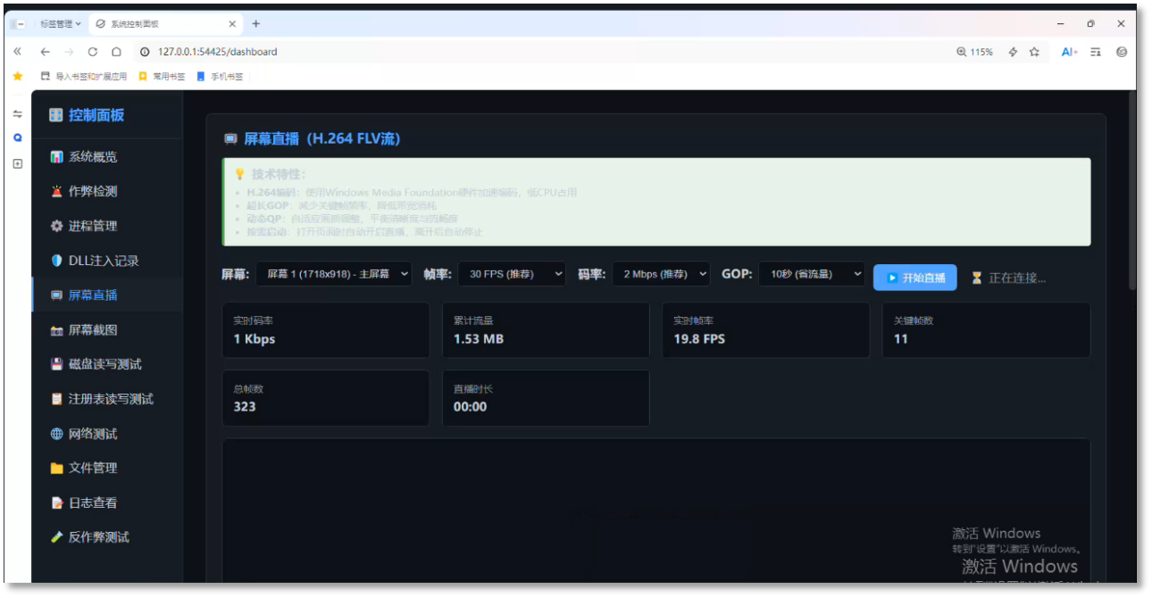This screenshot has width=1152, height=598.
Task: Open the 码率 2 Mbps dropdown
Action: (661, 275)
